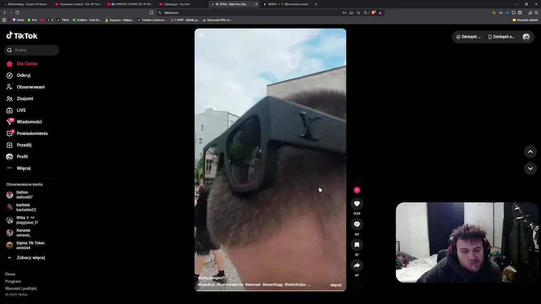The image size is (541, 304).
Task: Expand the Więcej menu
Action: pyautogui.click(x=23, y=168)
